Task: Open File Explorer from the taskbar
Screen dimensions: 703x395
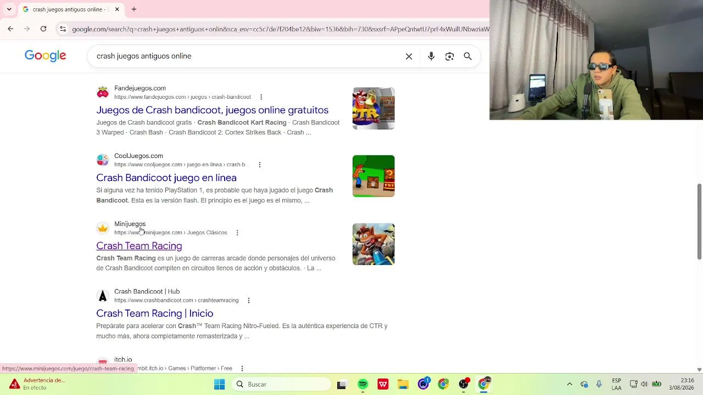Action: click(403, 384)
